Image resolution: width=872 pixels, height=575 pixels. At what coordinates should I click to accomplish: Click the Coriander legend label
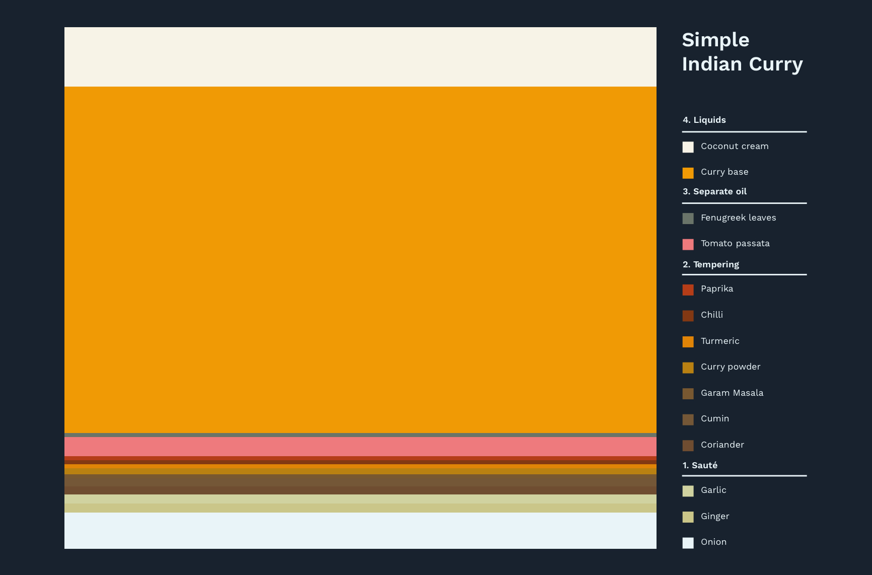point(722,445)
